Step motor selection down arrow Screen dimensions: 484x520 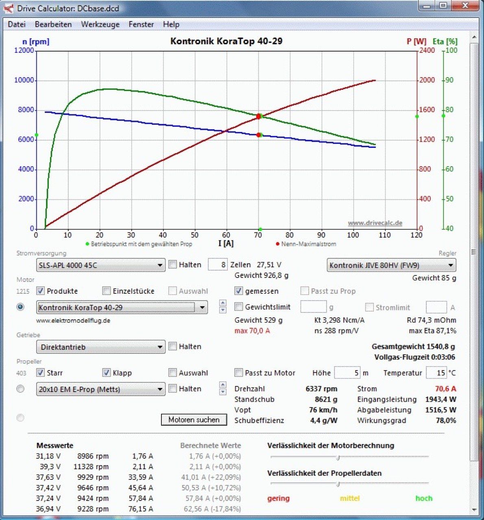(x=222, y=310)
